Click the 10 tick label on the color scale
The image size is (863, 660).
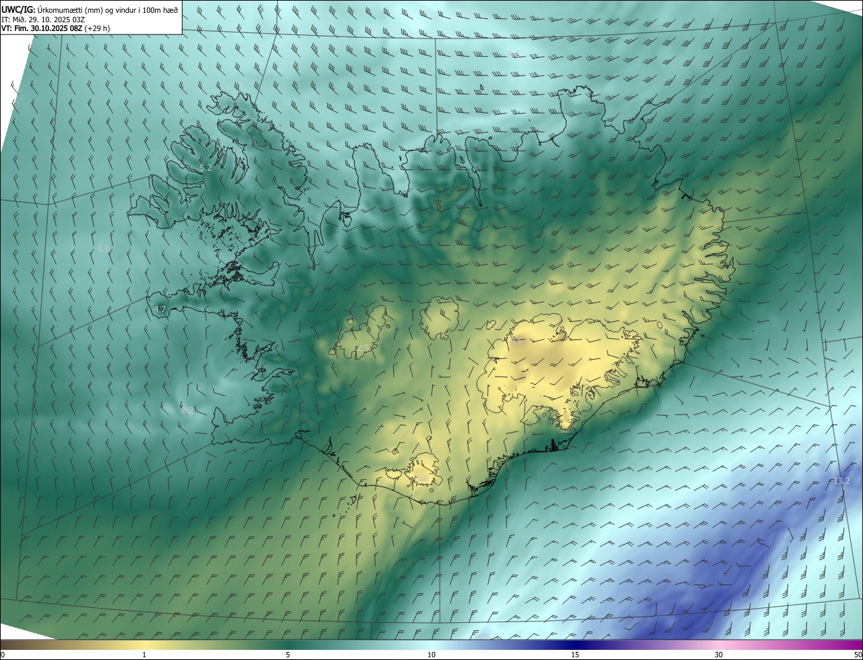pyautogui.click(x=431, y=655)
